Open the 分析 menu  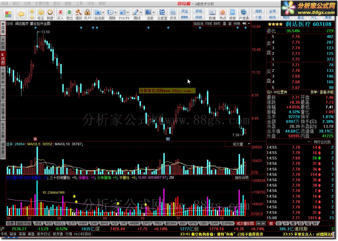27,3
